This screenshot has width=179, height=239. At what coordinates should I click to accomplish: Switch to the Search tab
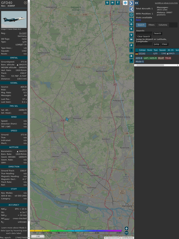[x=141, y=25]
